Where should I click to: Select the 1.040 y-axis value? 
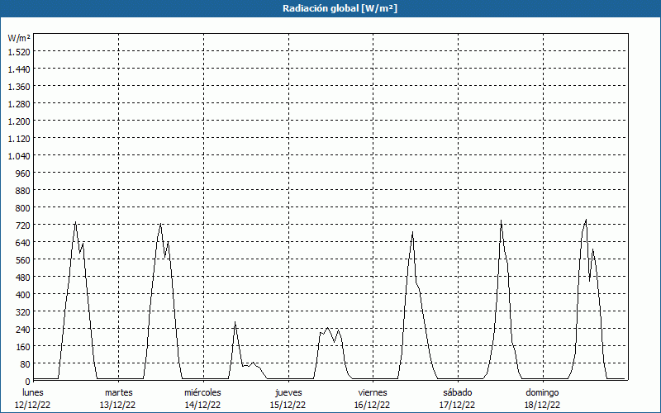tap(19, 156)
